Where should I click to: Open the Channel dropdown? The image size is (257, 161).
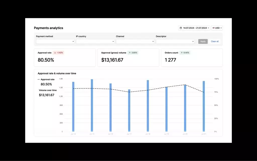(135, 41)
